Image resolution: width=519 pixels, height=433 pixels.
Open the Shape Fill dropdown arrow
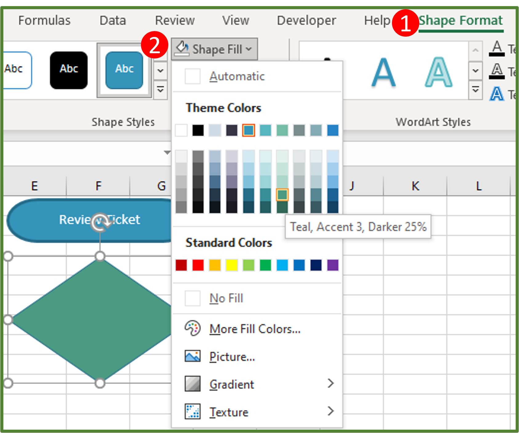248,49
